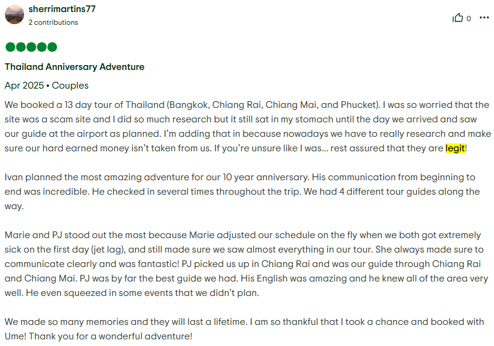Click the sherrimartins77 username
494x346 pixels.
click(x=62, y=9)
